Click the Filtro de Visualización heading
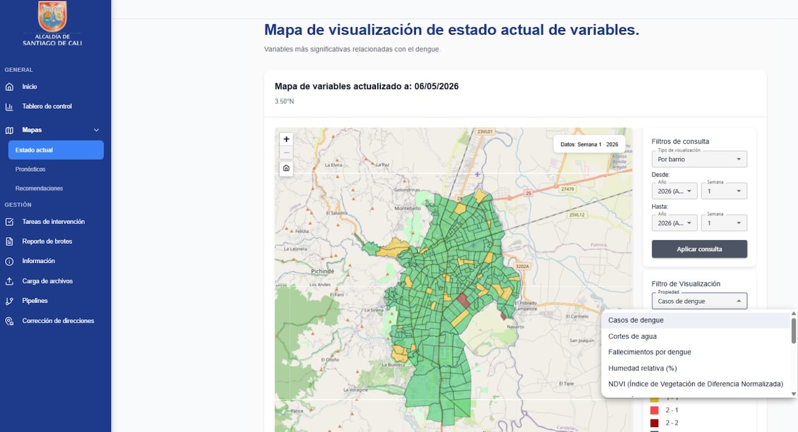The height and width of the screenshot is (432, 798). point(686,284)
